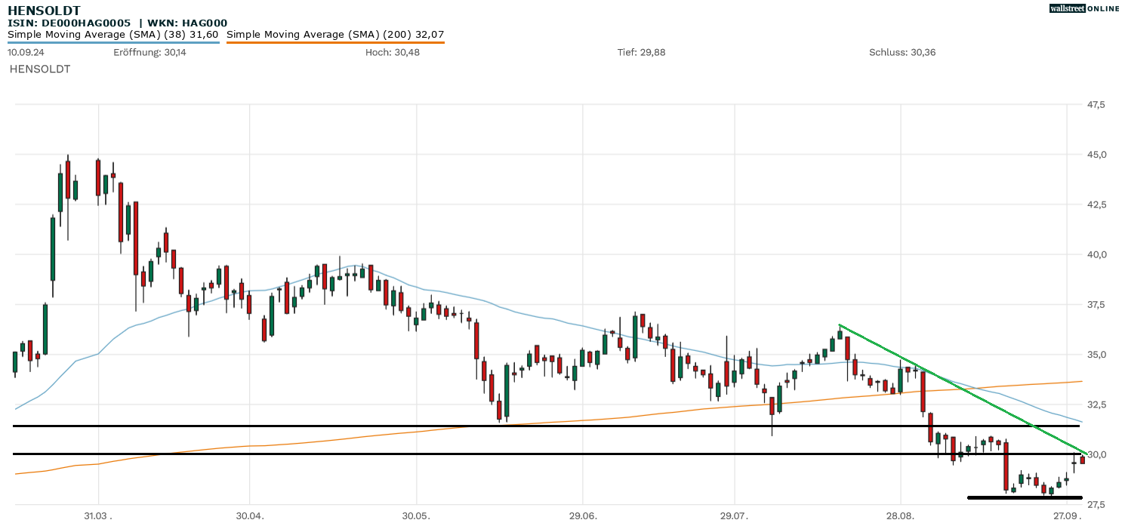Click the Tief 29,88 value
Viewport: 1125px width, 520px height.
click(641, 52)
